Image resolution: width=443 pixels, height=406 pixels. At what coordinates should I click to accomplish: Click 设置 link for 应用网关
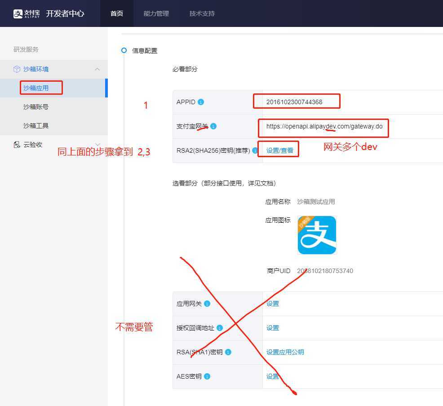(x=273, y=304)
